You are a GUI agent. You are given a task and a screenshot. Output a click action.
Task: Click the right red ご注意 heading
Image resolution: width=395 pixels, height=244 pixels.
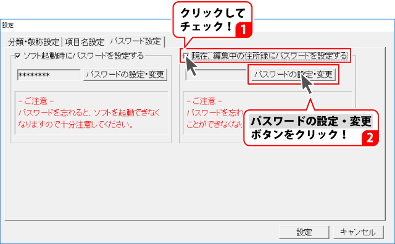(x=204, y=101)
